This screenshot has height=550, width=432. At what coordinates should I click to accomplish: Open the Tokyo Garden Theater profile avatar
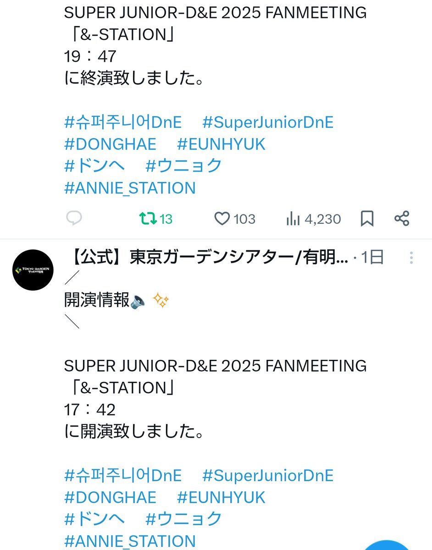33,270
